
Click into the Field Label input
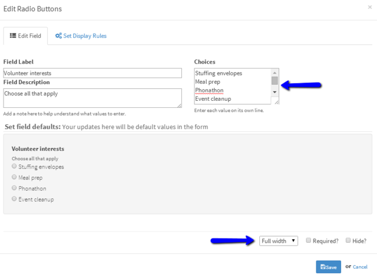tap(92, 73)
